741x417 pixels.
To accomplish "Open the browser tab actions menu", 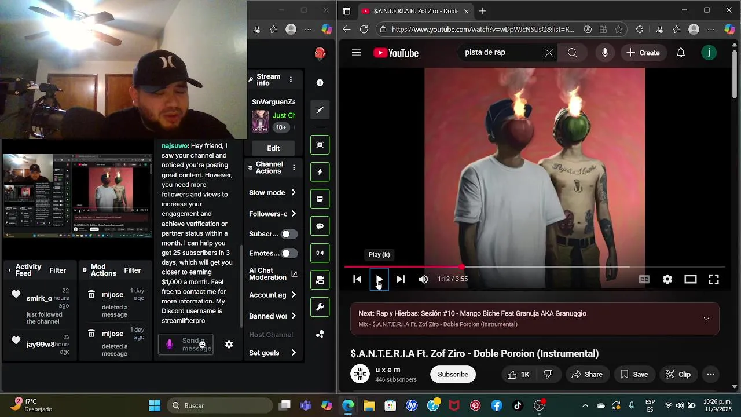I will point(346,11).
